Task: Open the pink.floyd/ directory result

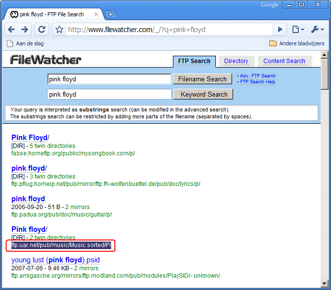Action: click(x=29, y=168)
